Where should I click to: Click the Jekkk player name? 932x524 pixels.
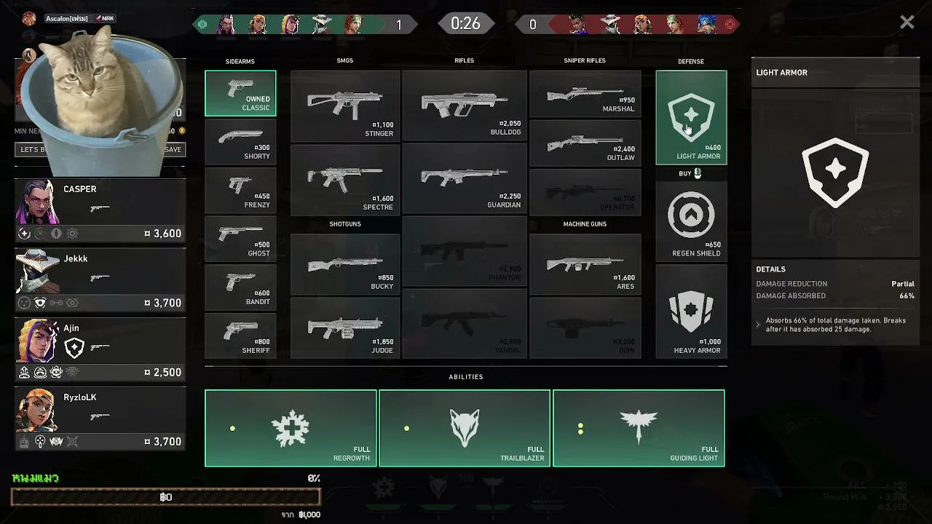point(75,258)
